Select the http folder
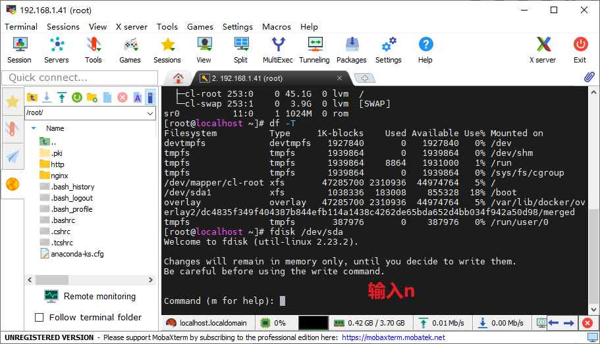The image size is (600, 344). coord(52,164)
